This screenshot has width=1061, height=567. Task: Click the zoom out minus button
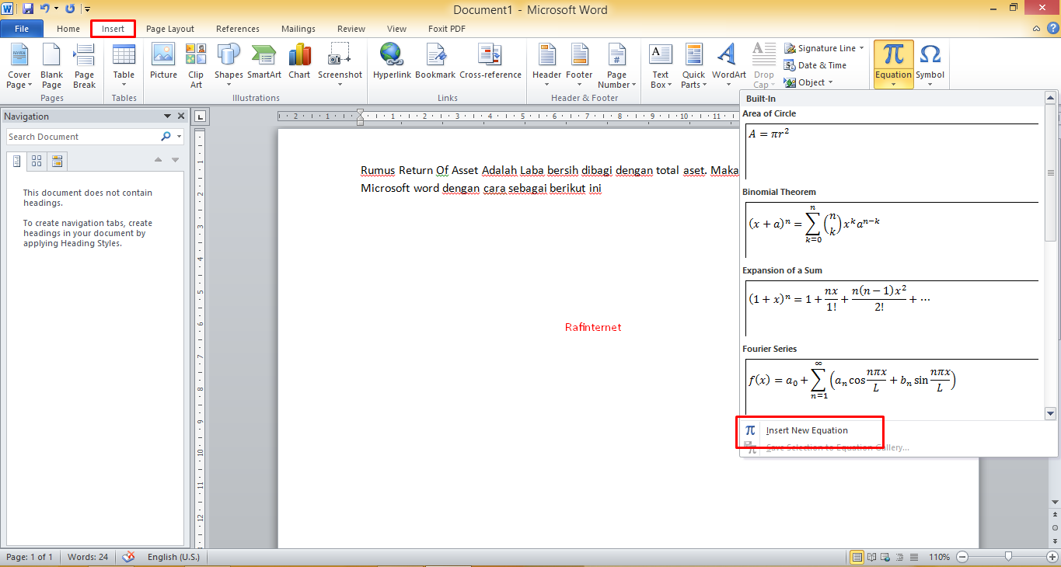pos(962,557)
